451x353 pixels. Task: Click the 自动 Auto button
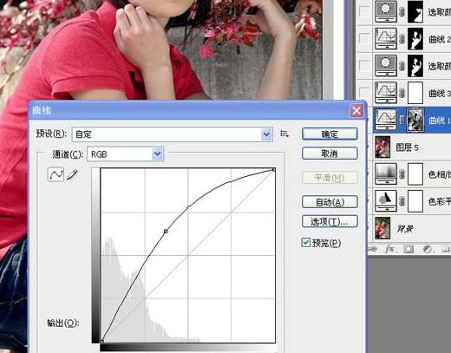click(x=330, y=202)
